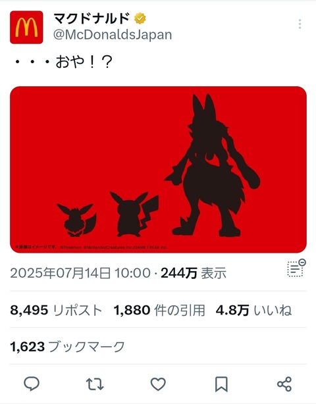
Task: Open the reply speech bubble icon
Action: [32, 384]
